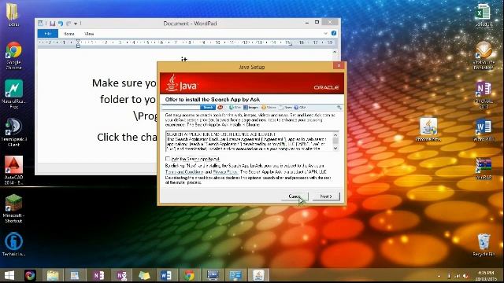The image size is (504, 283).
Task: Open the Privacy Policy link
Action: tap(225, 172)
